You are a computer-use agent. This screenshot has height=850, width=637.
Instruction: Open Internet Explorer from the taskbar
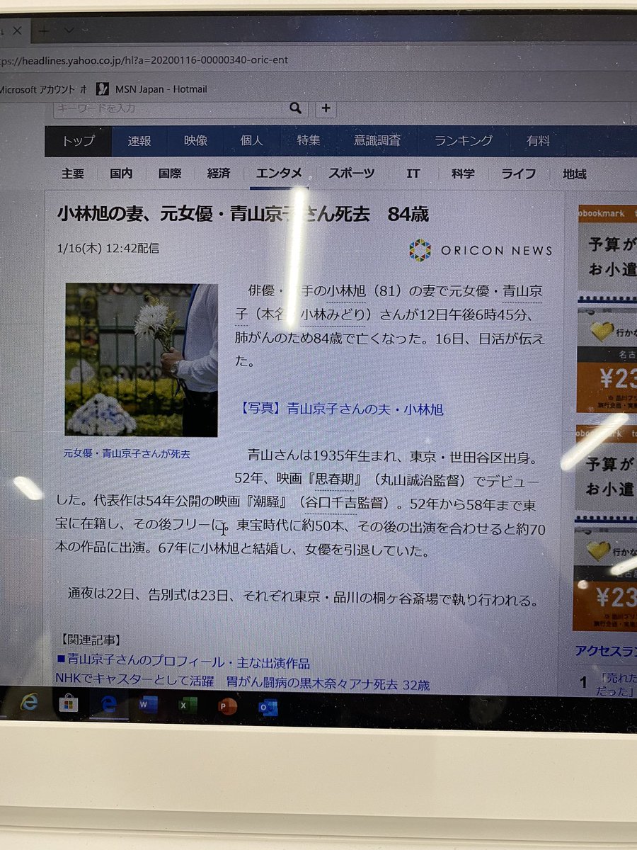tap(28, 703)
